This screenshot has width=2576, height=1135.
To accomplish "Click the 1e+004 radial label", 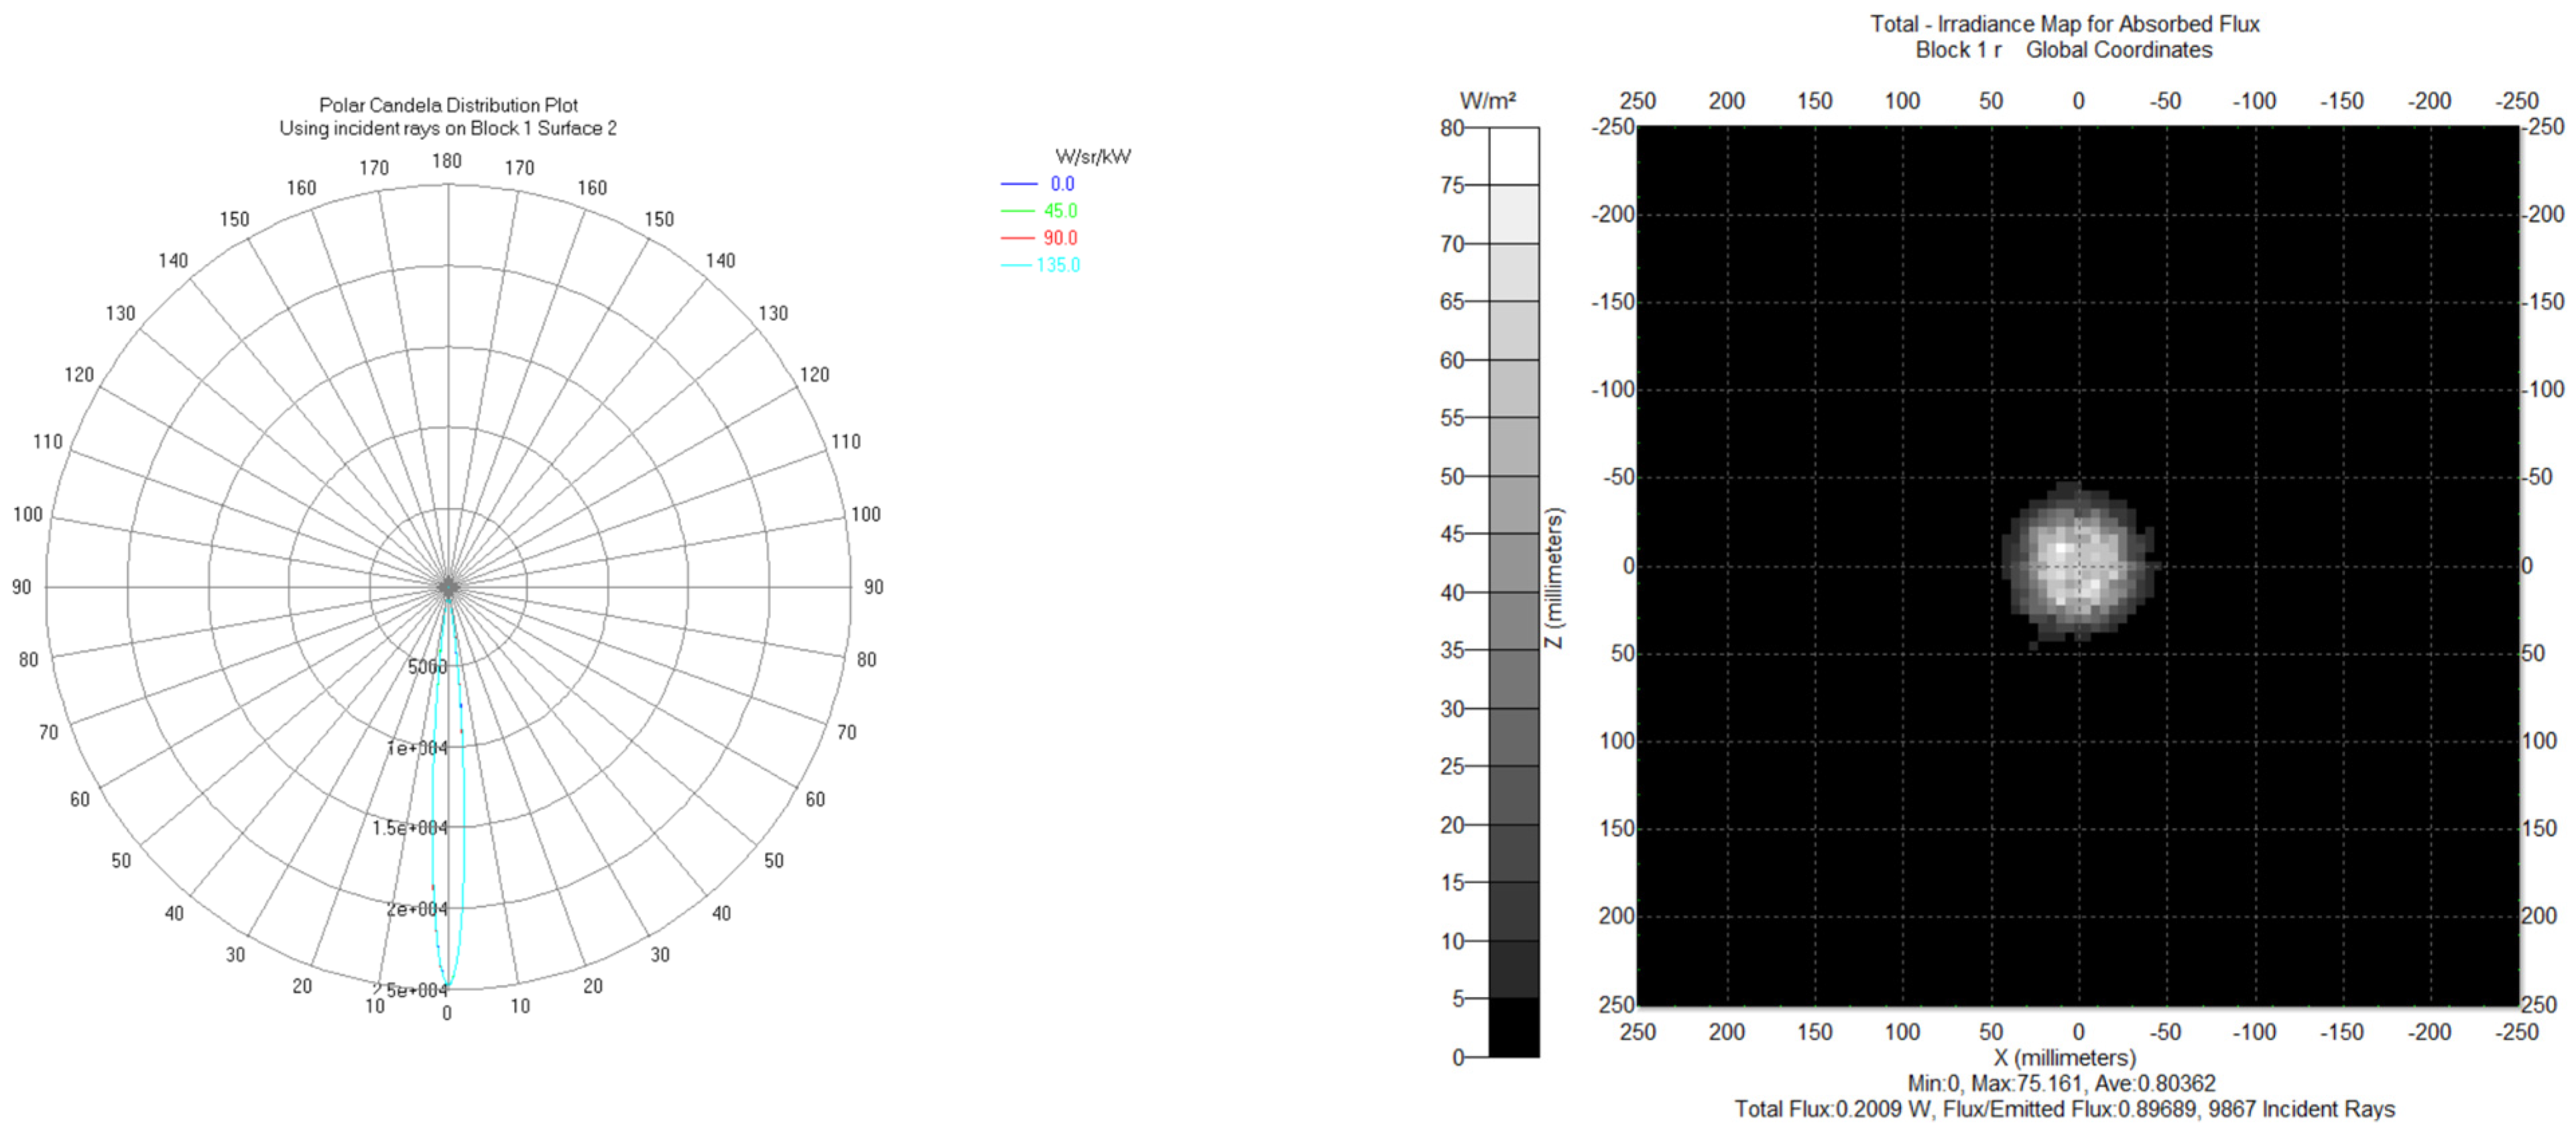I will point(418,747).
